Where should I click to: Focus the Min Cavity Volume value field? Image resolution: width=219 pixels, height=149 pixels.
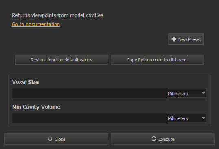[x=90, y=118]
